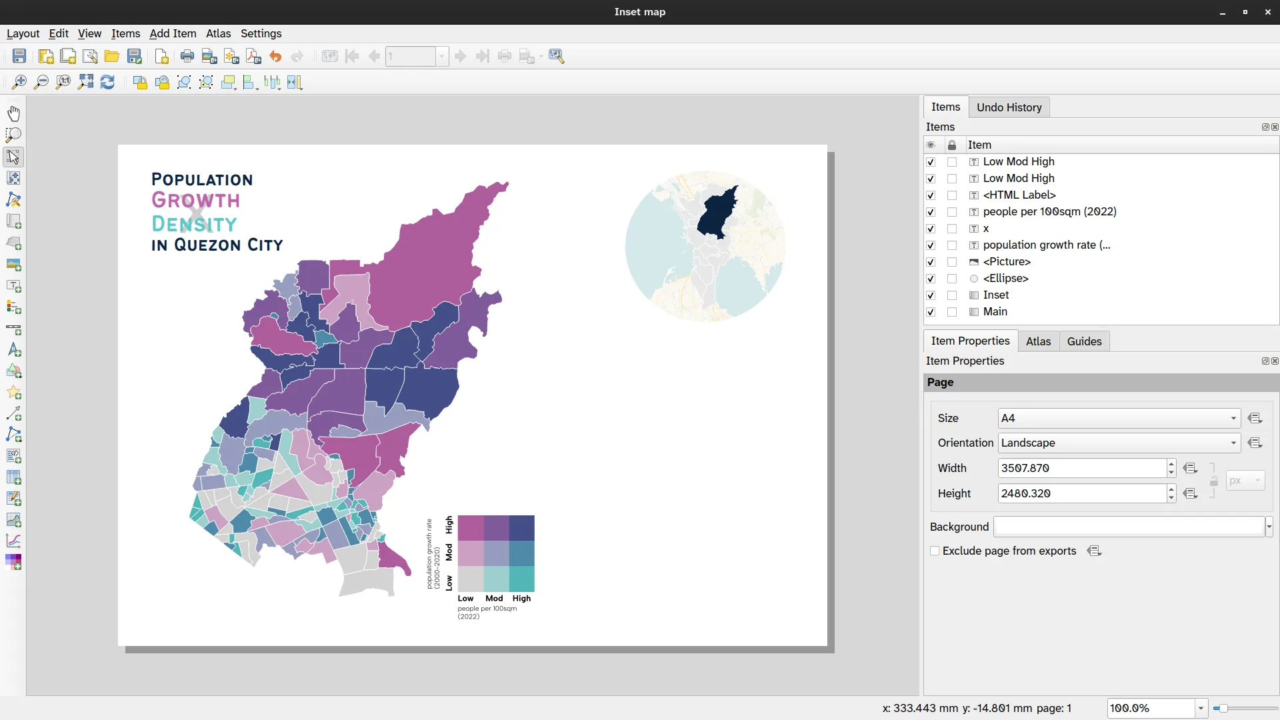The width and height of the screenshot is (1280, 720).
Task: Hide the Inset item visibility checkbox
Action: pos(931,295)
